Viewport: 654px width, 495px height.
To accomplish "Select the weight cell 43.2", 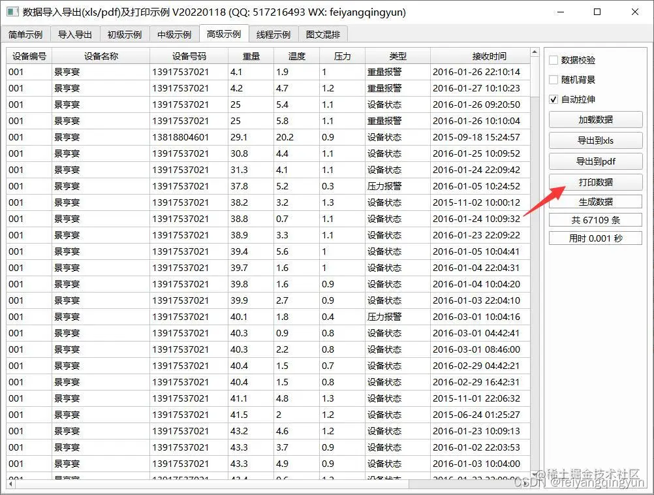I will 251,431.
